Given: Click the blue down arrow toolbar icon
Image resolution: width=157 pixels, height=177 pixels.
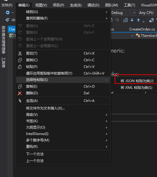Looking at the screenshot, I should point(132,20).
